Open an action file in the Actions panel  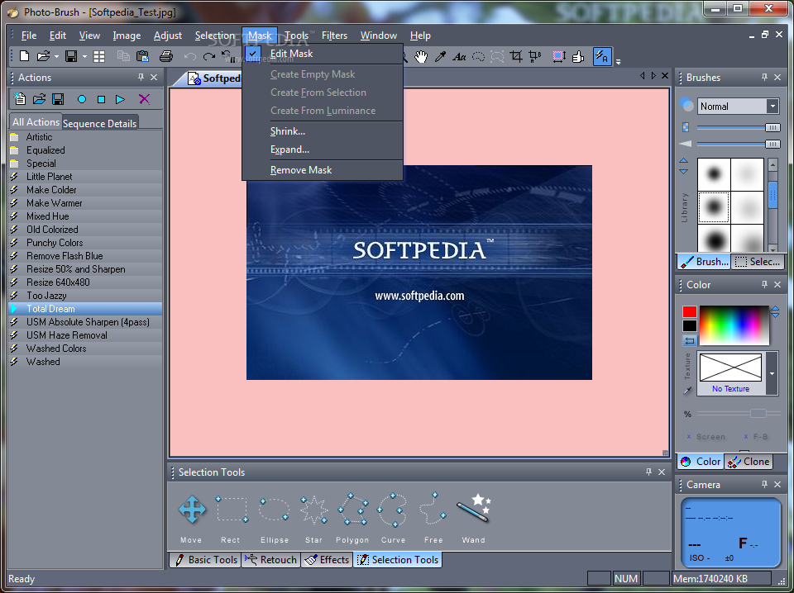click(39, 99)
